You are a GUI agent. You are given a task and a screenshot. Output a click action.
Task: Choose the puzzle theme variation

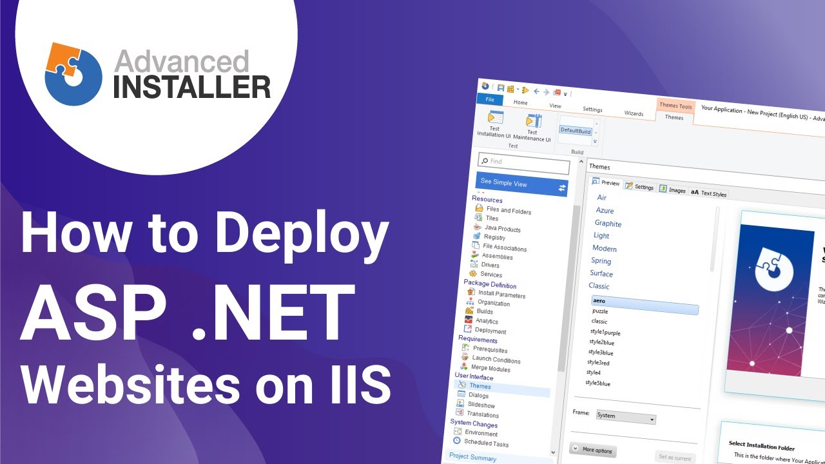(x=600, y=311)
